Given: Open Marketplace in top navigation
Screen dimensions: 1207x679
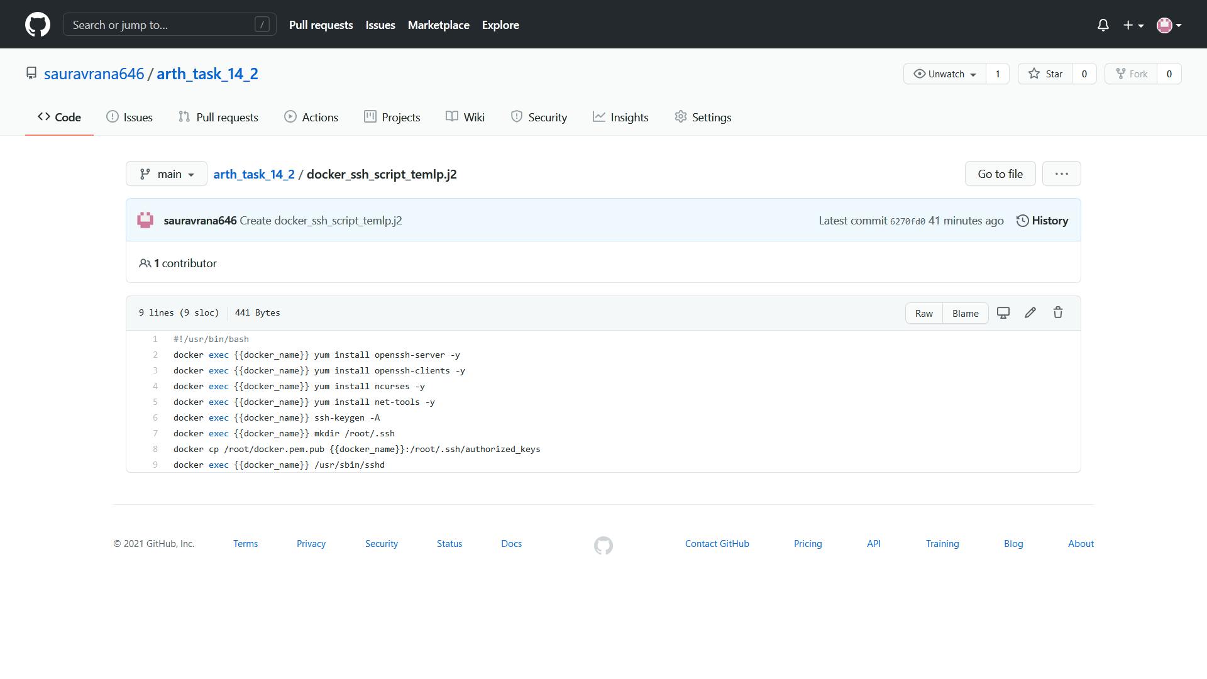Looking at the screenshot, I should click(x=438, y=25).
